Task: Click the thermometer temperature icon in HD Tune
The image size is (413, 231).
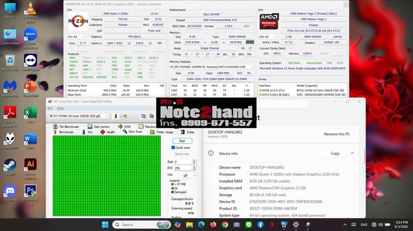Action: (116, 116)
